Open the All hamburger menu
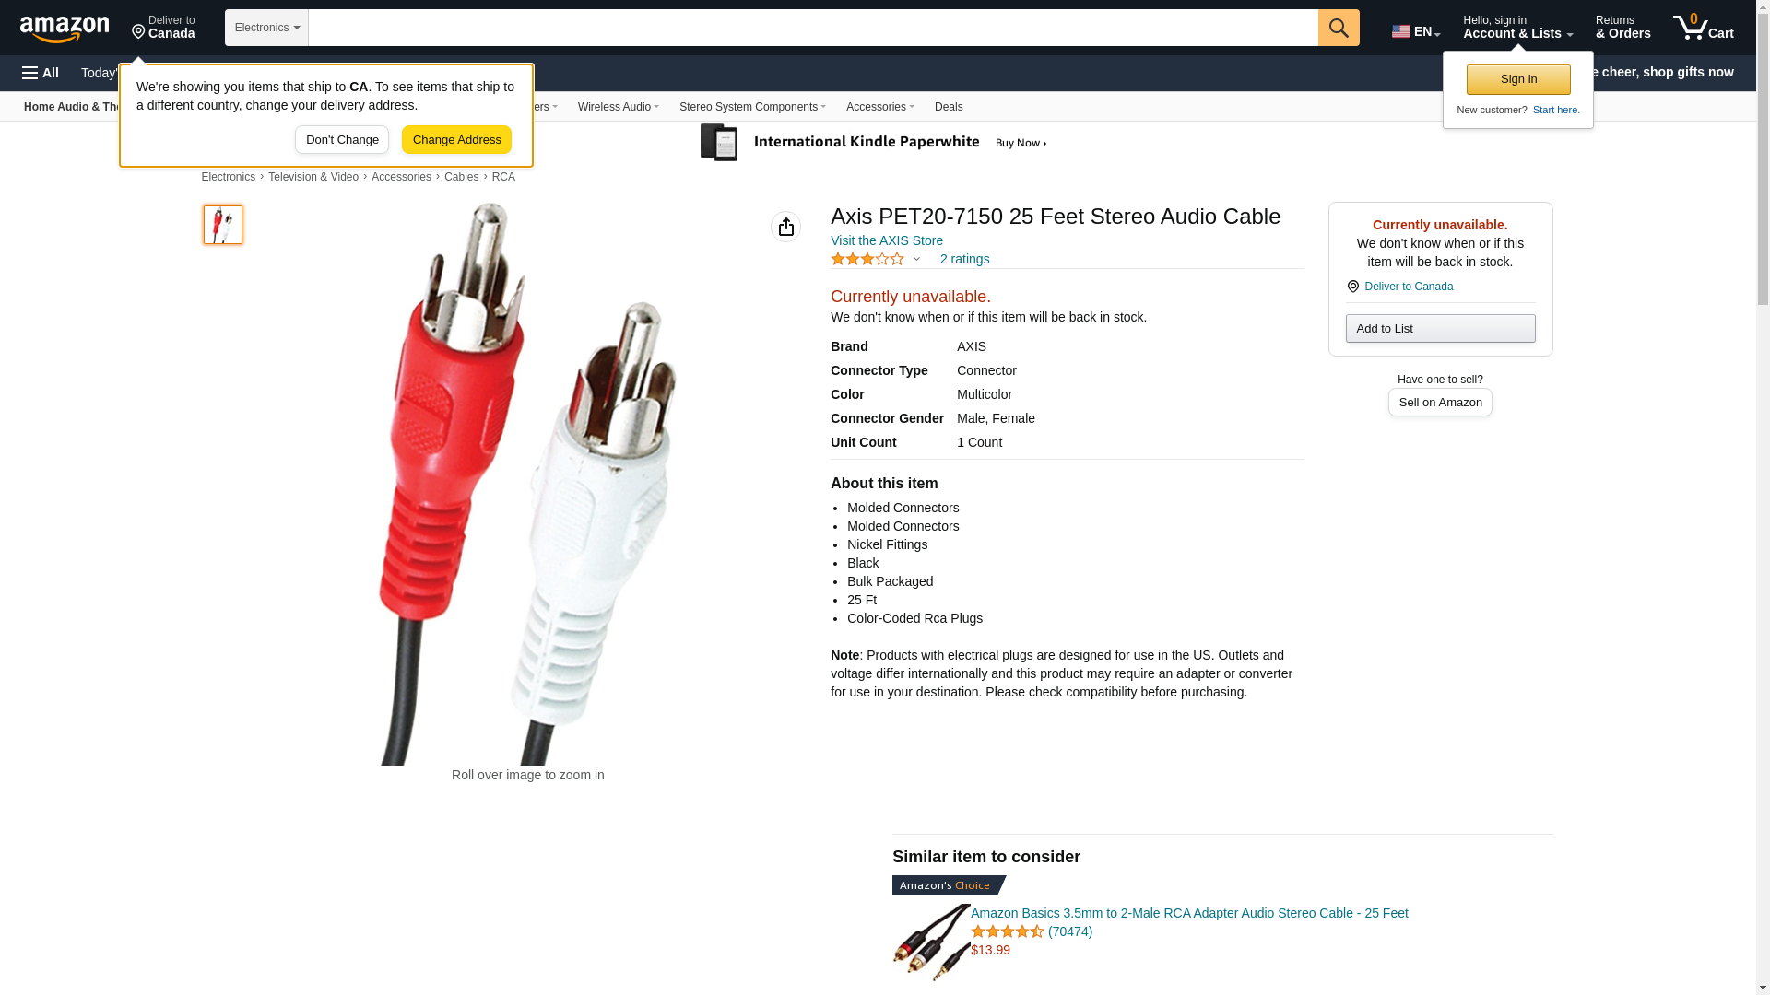 coord(41,73)
